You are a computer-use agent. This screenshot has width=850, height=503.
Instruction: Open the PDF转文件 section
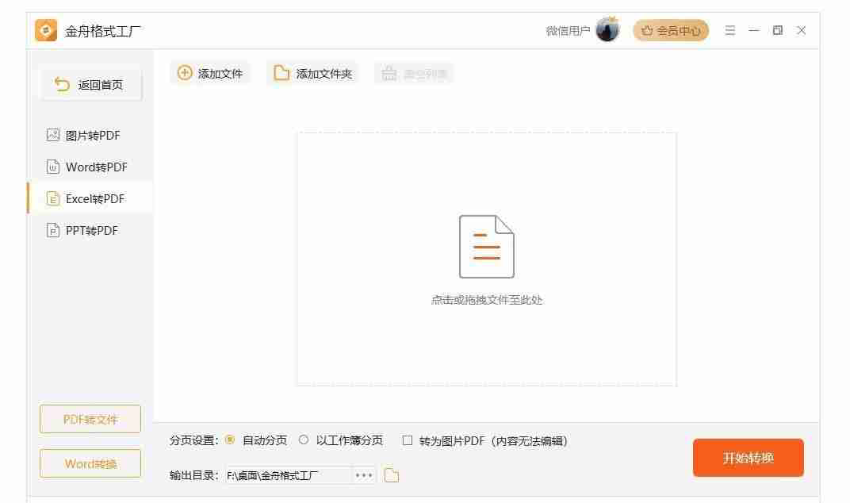point(90,419)
